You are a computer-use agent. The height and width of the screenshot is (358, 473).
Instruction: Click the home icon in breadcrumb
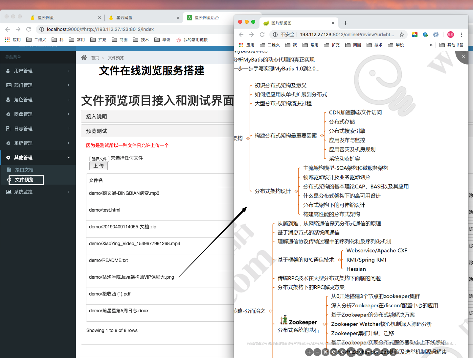(x=84, y=58)
